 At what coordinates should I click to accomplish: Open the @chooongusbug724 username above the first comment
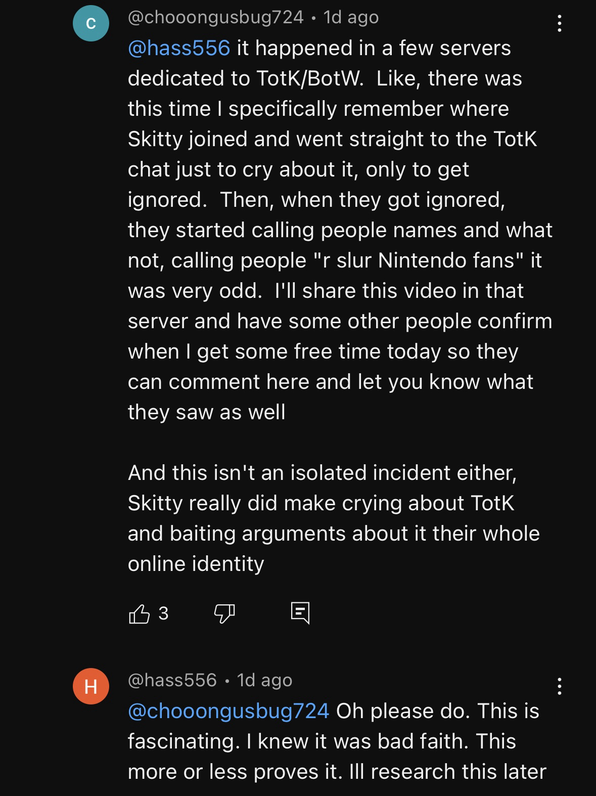point(216,18)
